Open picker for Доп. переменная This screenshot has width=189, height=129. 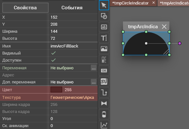[94, 82]
